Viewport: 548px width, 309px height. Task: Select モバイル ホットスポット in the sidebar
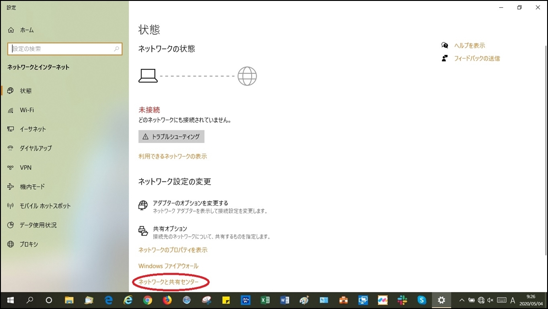(44, 206)
